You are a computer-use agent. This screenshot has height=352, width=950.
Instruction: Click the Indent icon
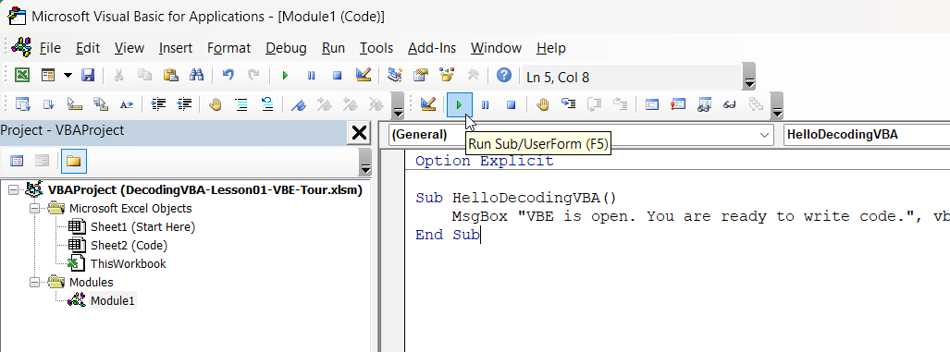159,104
